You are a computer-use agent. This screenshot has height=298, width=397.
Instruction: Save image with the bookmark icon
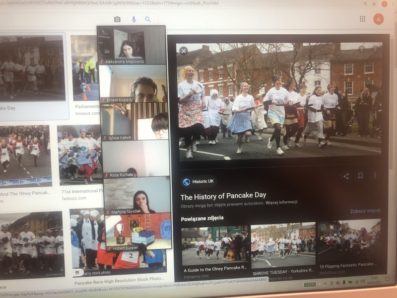pyautogui.click(x=360, y=176)
